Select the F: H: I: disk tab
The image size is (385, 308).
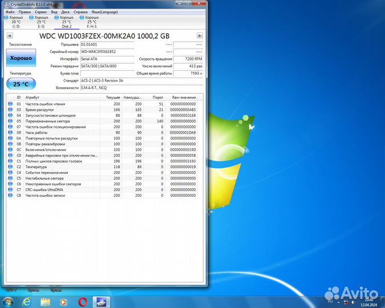pos(91,22)
